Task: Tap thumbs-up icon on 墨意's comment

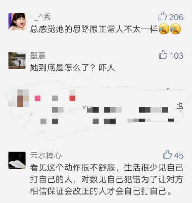Action: tap(163, 54)
